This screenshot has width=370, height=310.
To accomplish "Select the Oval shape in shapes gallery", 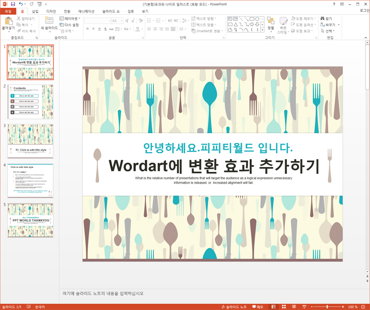I will pyautogui.click(x=257, y=19).
